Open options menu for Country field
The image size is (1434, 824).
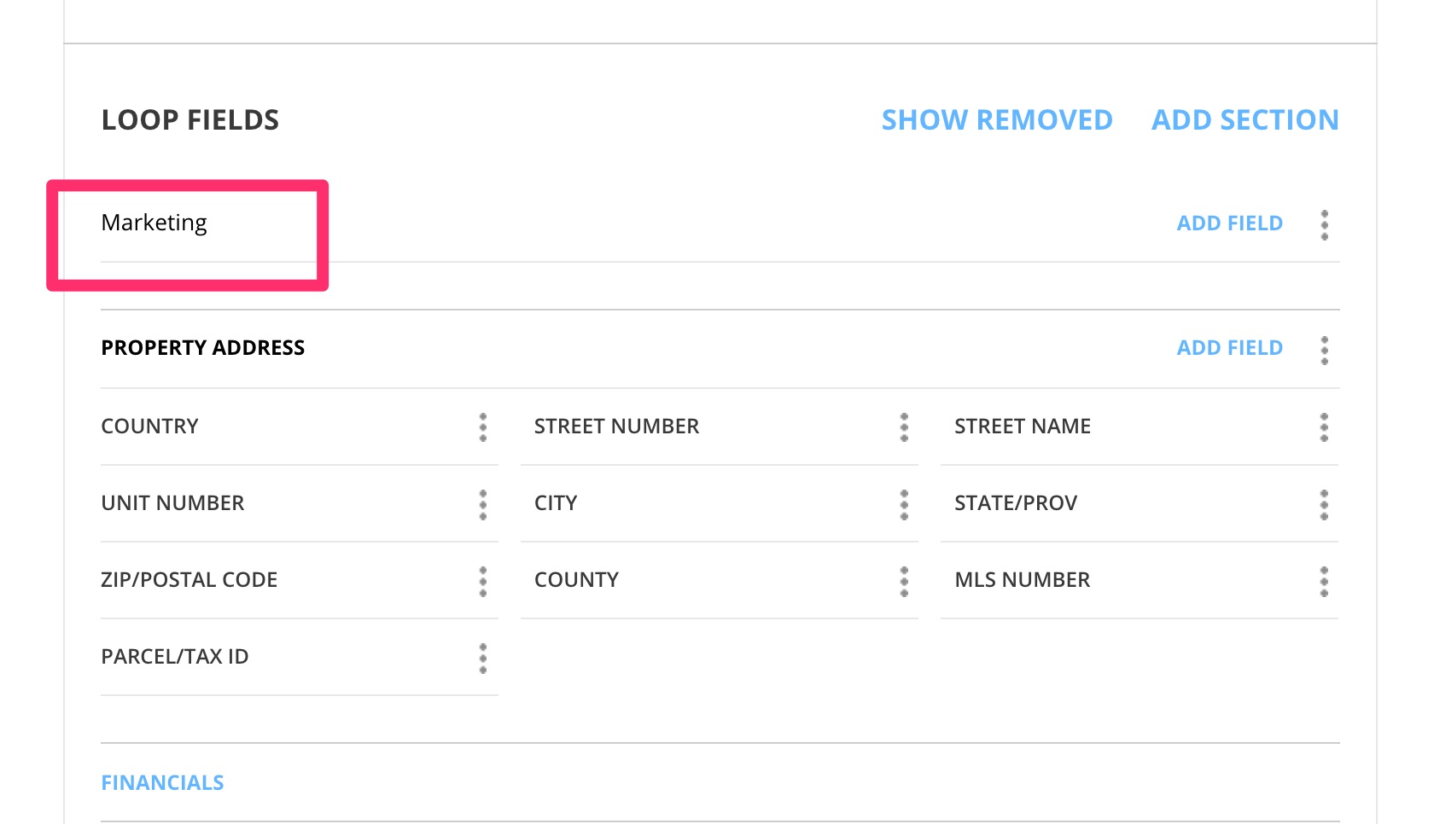482,427
